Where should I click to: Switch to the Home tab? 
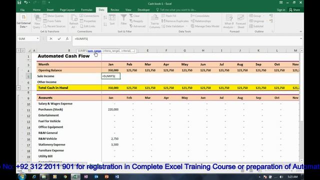[36, 10]
